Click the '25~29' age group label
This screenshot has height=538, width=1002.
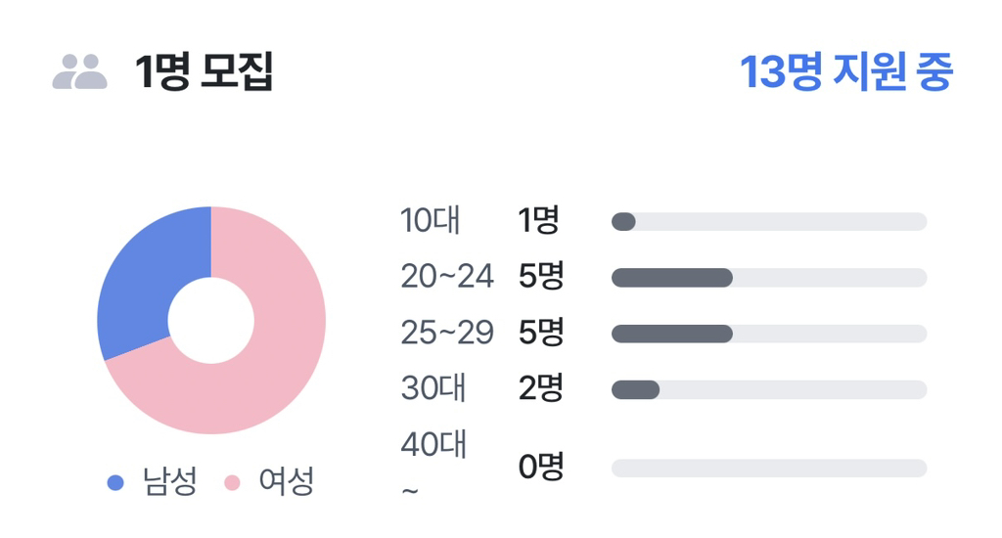tap(446, 333)
